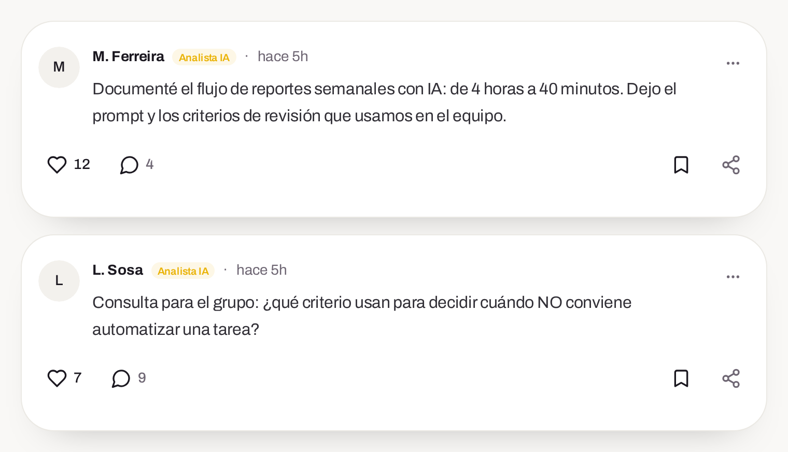Viewport: 788px width, 452px height.
Task: Click Analista IA badge next to M. Ferreira
Action: 204,57
